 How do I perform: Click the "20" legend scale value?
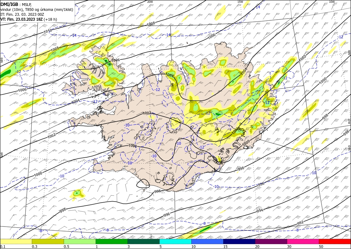(257, 247)
